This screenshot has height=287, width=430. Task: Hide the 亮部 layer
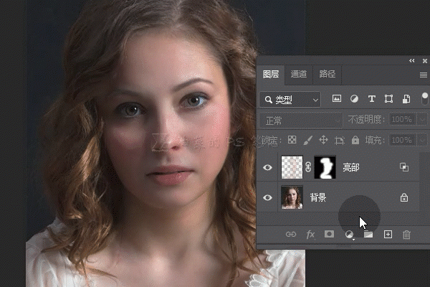tap(267, 167)
